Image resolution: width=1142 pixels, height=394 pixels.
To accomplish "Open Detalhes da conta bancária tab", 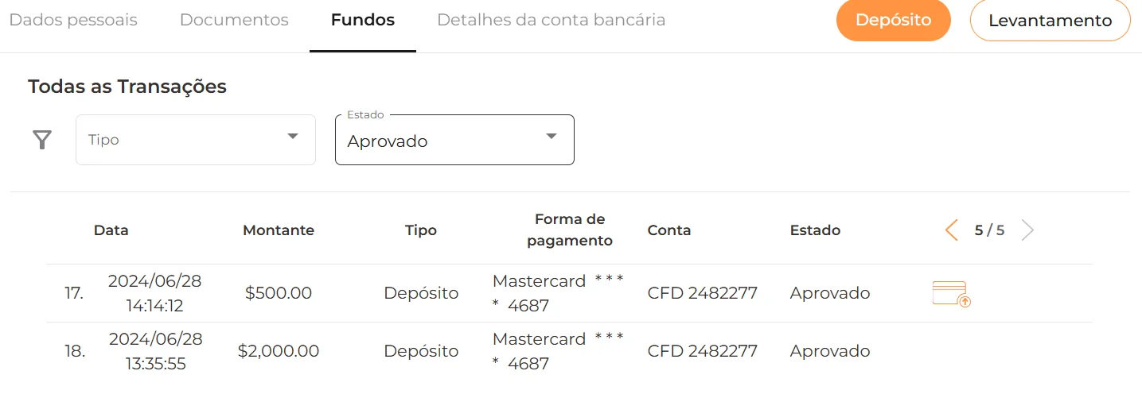I will (x=551, y=21).
